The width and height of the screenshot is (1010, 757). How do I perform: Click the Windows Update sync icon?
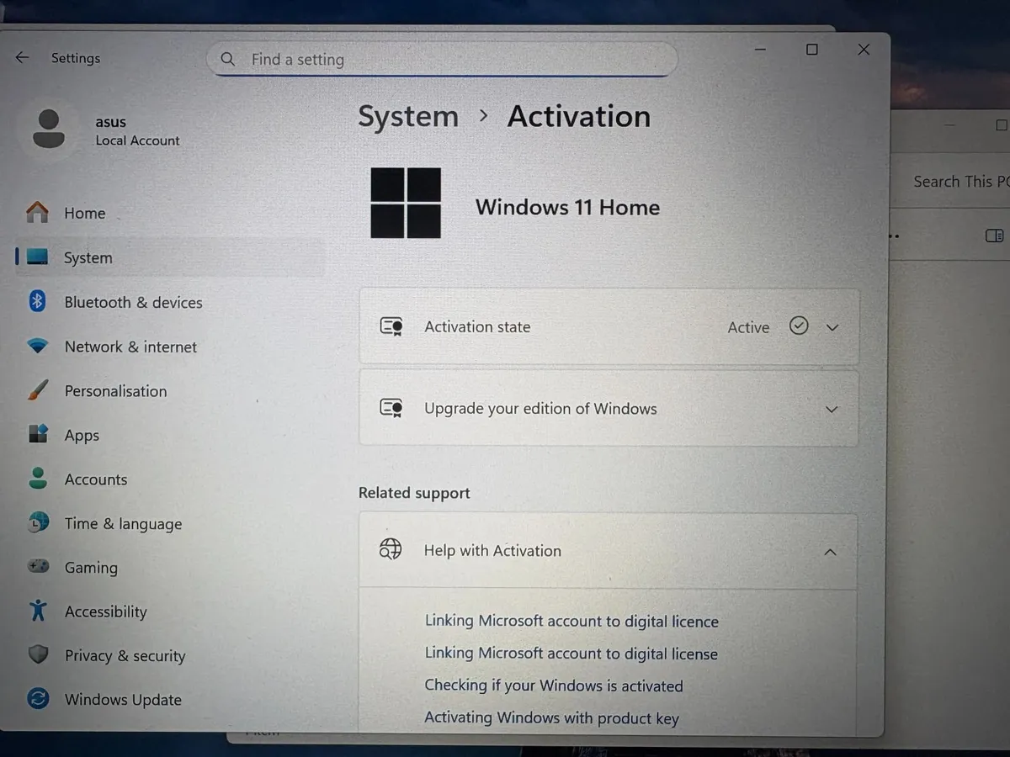38,698
